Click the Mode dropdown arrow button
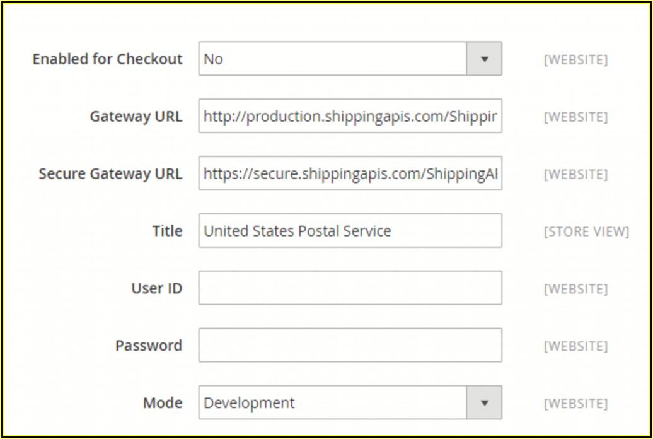Viewport: 653px width, 439px height. point(484,402)
